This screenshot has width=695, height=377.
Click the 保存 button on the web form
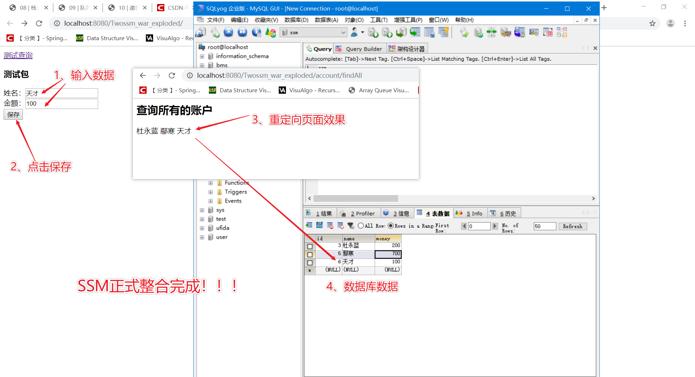(13, 115)
